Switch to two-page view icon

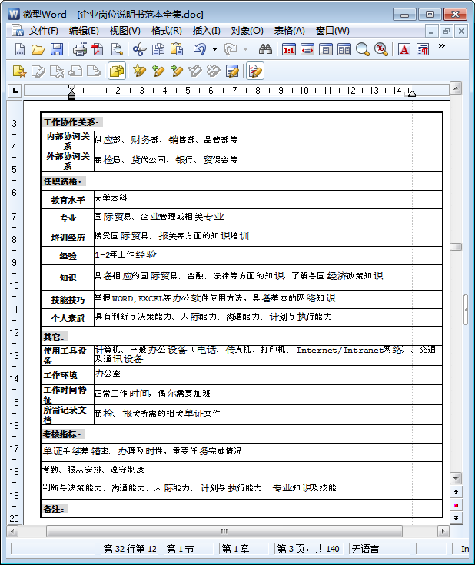click(x=344, y=49)
